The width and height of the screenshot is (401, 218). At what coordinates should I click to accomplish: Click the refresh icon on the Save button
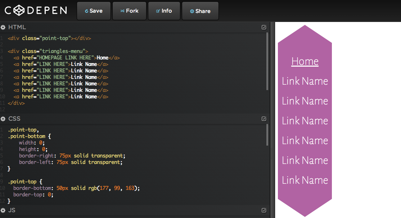(x=86, y=11)
